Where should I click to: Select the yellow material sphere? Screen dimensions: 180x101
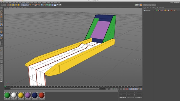click(21, 95)
